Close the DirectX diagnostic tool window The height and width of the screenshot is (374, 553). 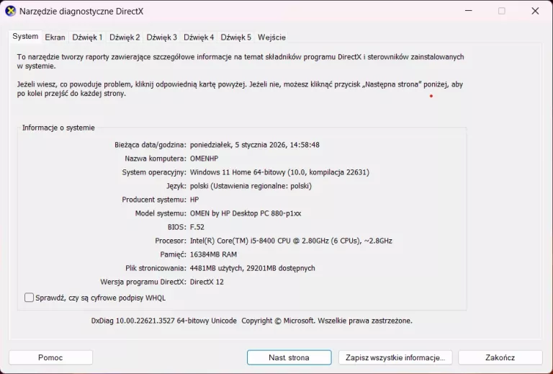click(535, 11)
